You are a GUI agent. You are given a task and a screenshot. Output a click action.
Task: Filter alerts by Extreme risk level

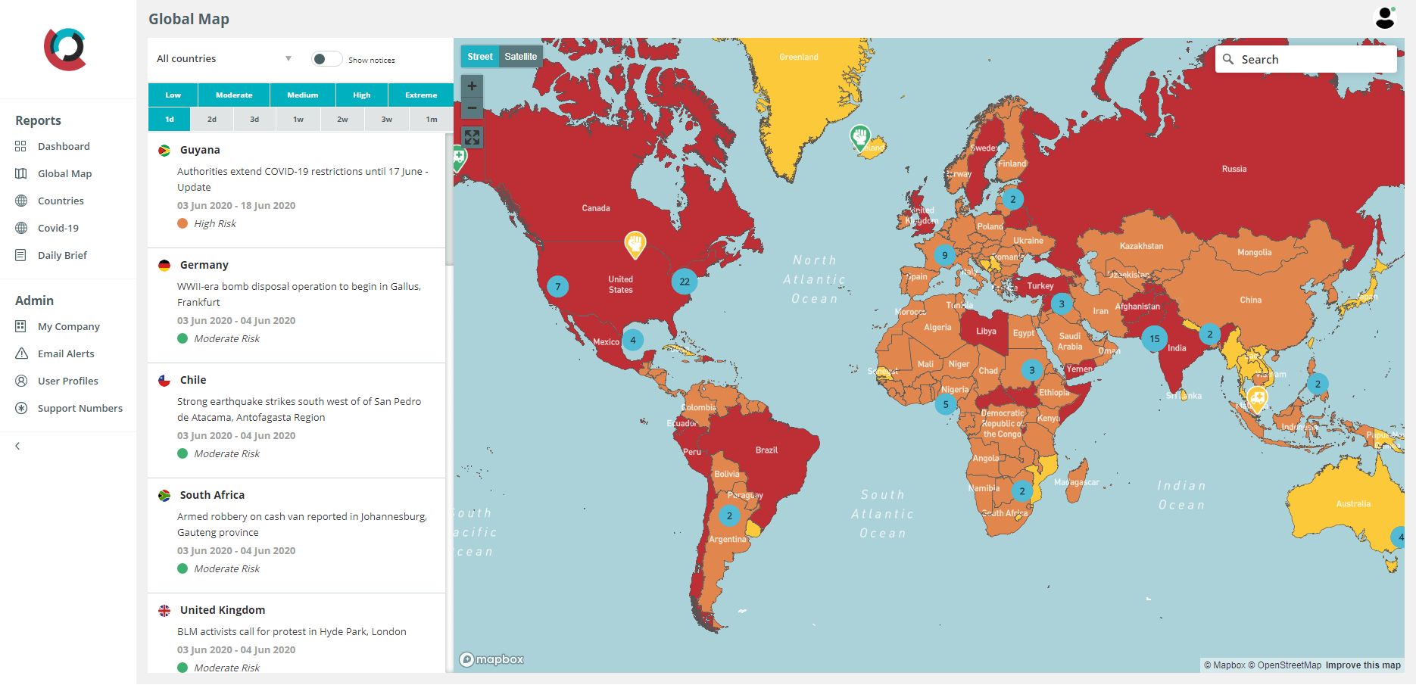pyautogui.click(x=421, y=95)
